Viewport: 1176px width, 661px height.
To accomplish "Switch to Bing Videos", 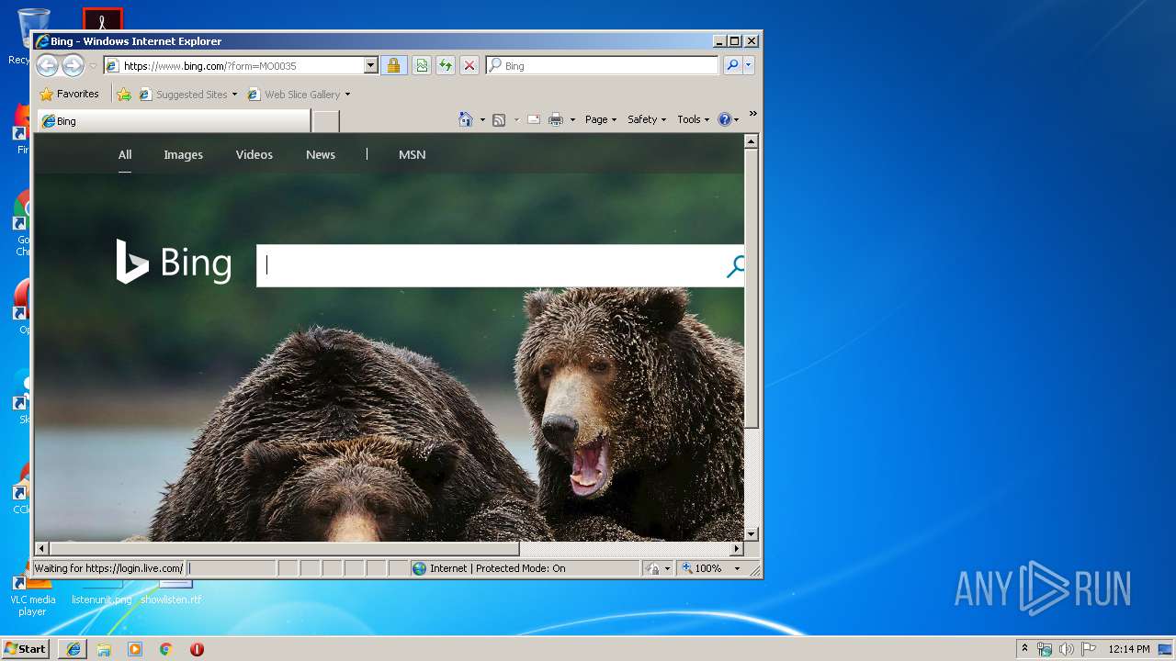I will click(x=254, y=154).
